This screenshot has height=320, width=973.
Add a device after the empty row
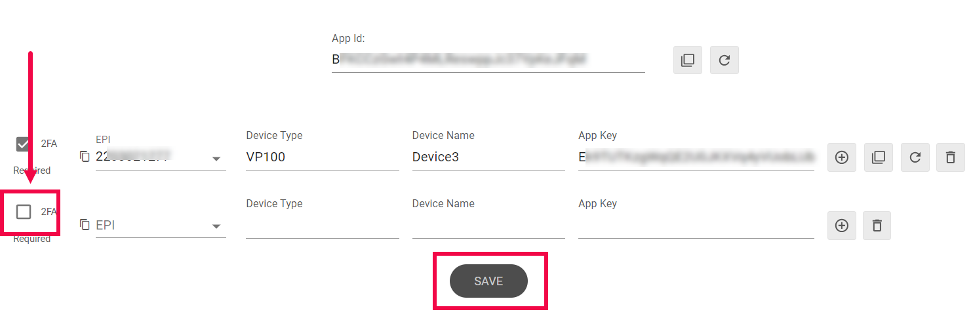(842, 226)
